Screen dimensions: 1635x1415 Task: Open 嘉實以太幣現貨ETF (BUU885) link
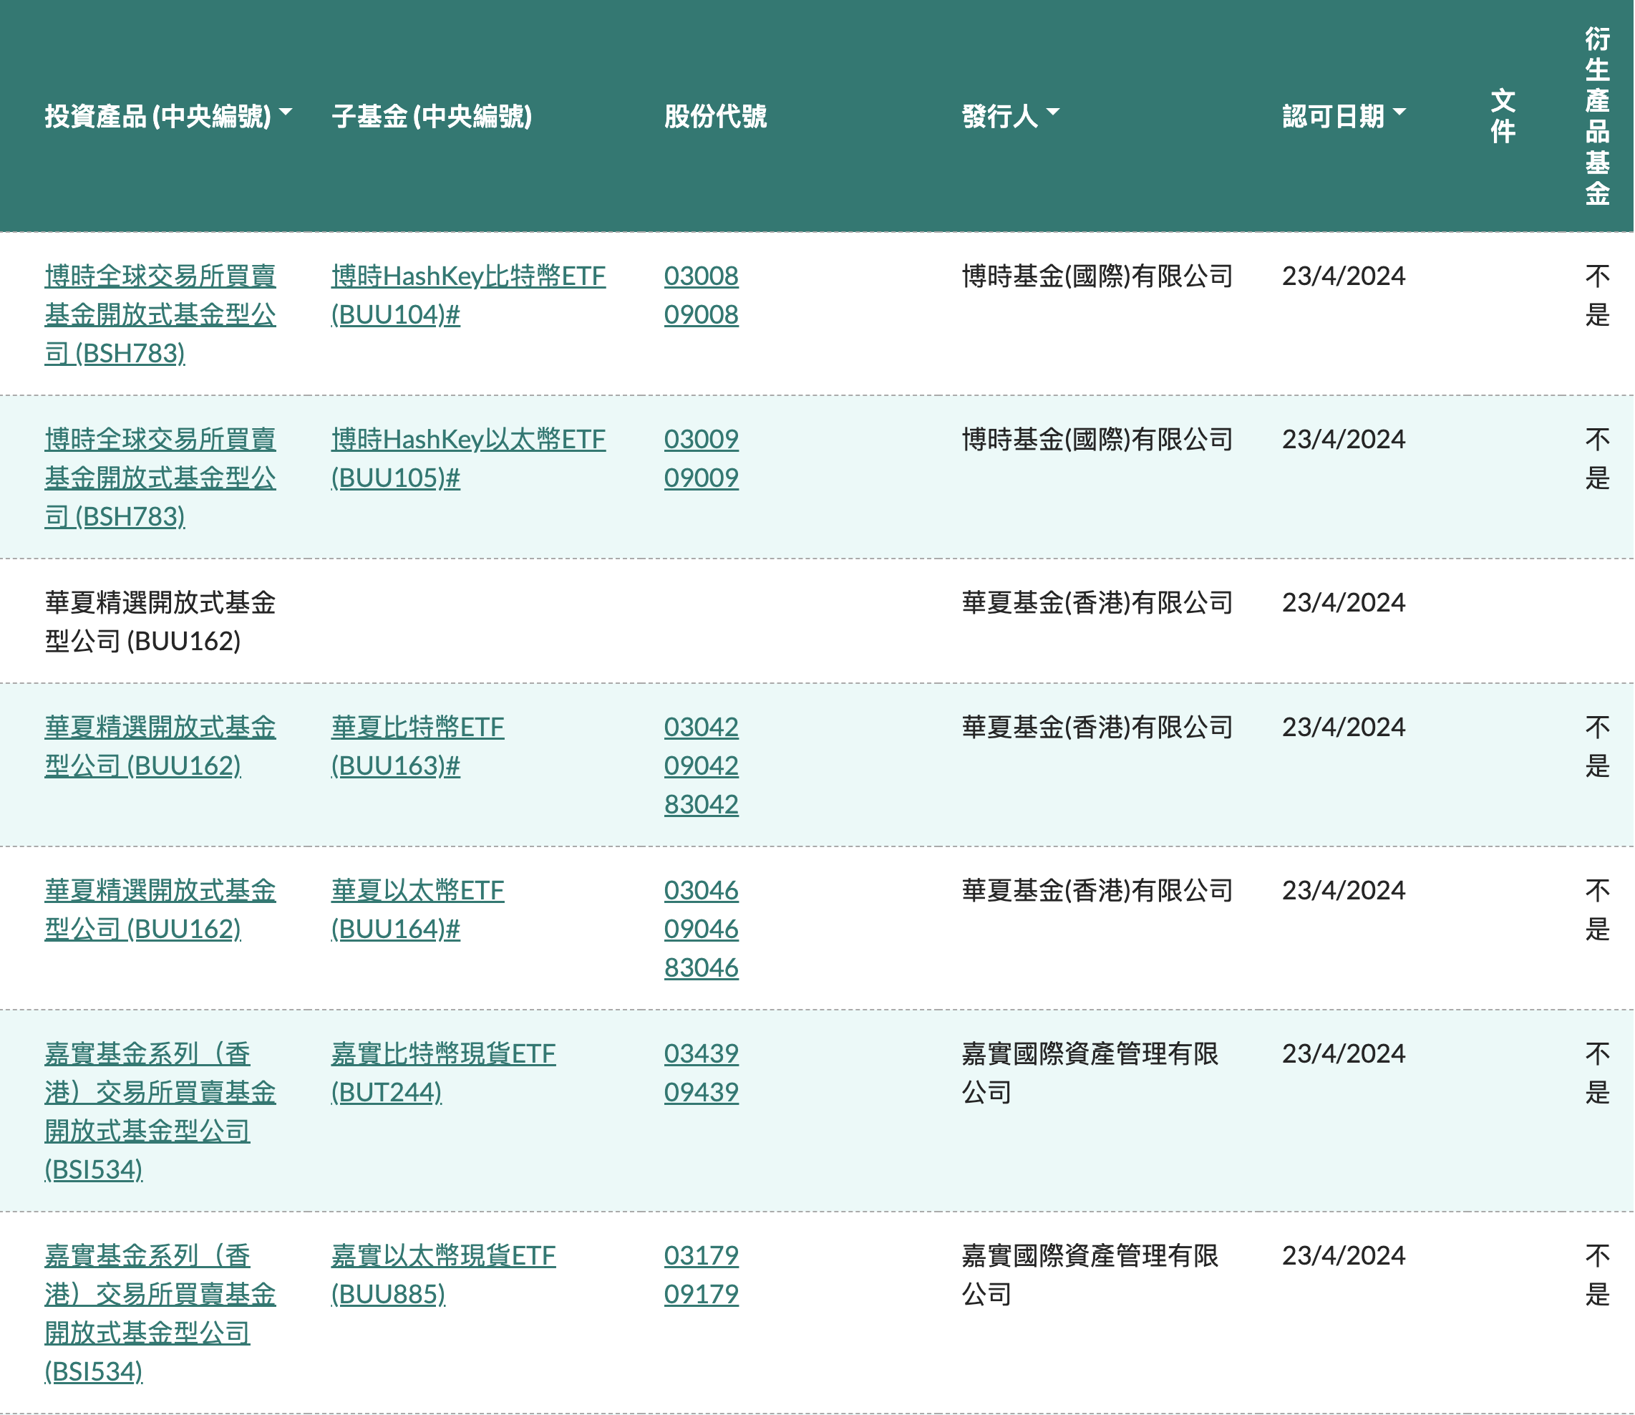point(443,1275)
